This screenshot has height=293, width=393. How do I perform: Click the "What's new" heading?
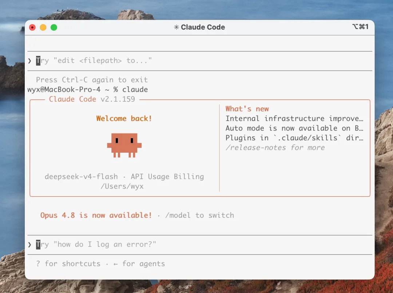tap(247, 109)
